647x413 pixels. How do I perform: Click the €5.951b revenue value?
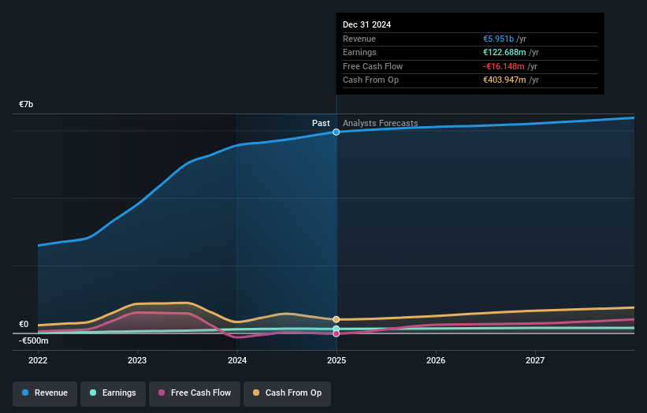pos(499,39)
